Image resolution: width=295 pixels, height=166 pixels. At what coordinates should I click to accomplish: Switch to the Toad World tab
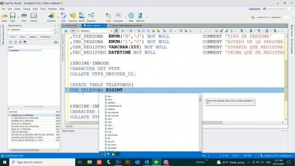[71, 26]
